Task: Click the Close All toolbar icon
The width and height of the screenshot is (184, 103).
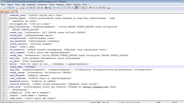Action: pyautogui.click(x=20, y=8)
